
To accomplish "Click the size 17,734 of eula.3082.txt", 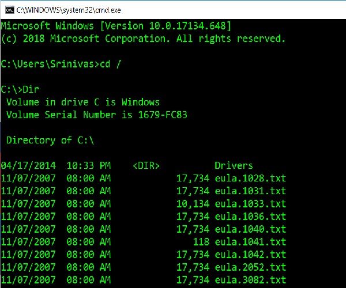I will click(x=193, y=280).
